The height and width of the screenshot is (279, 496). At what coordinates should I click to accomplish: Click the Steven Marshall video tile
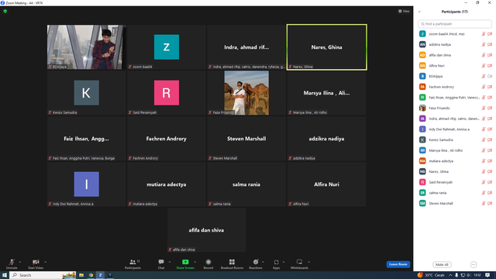tap(246, 139)
